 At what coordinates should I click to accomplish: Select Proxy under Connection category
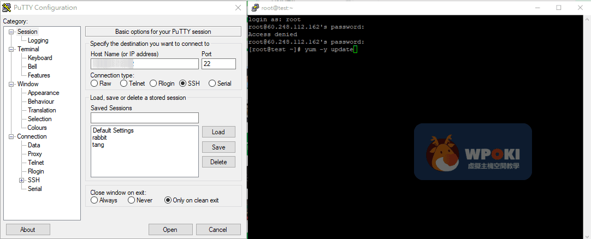pos(35,154)
